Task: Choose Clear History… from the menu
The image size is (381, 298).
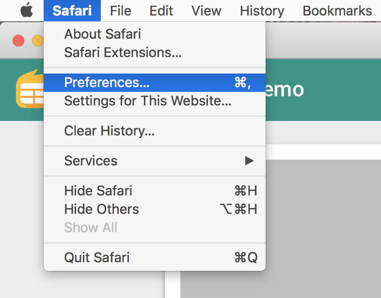Action: [155, 131]
